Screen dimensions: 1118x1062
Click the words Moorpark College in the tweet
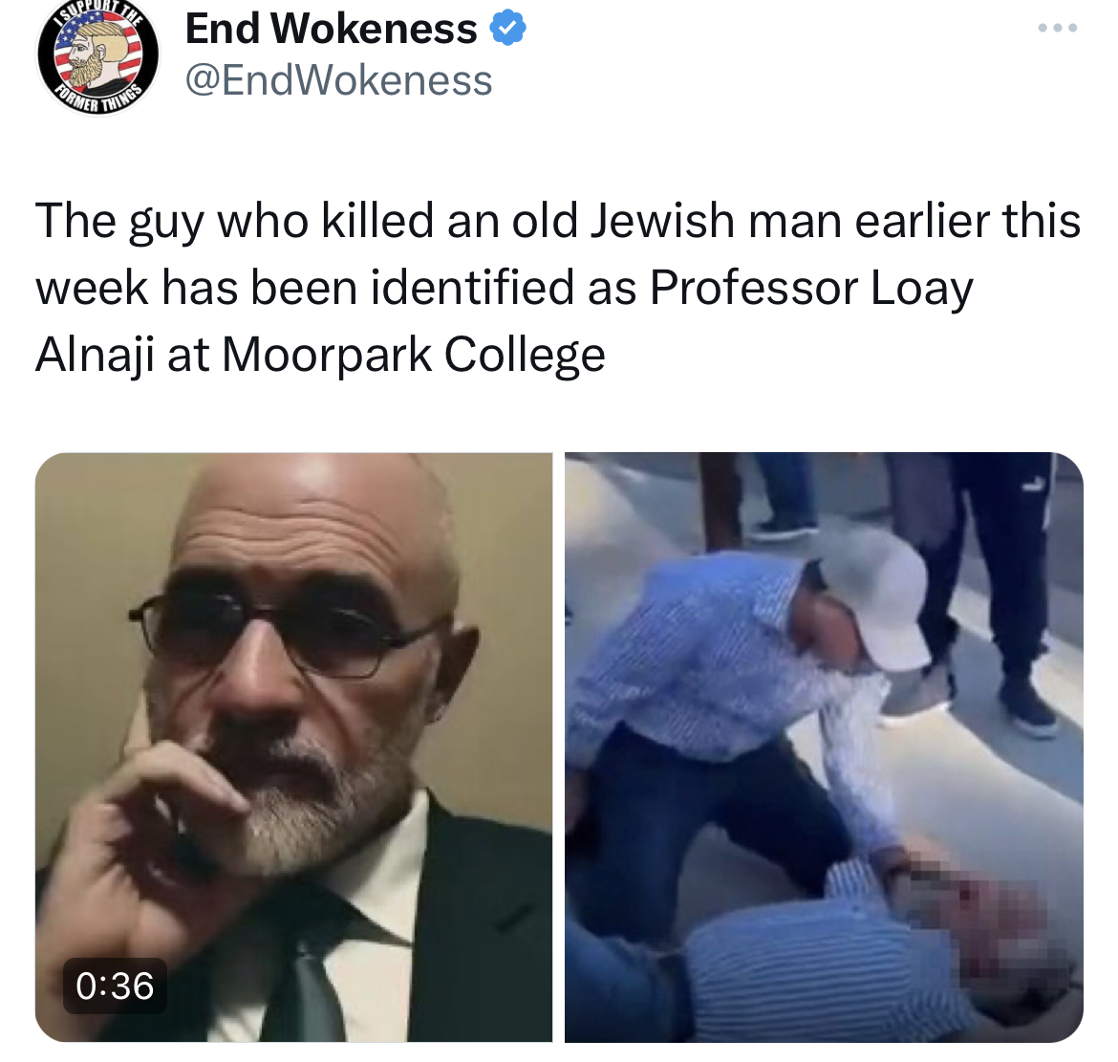(x=414, y=355)
